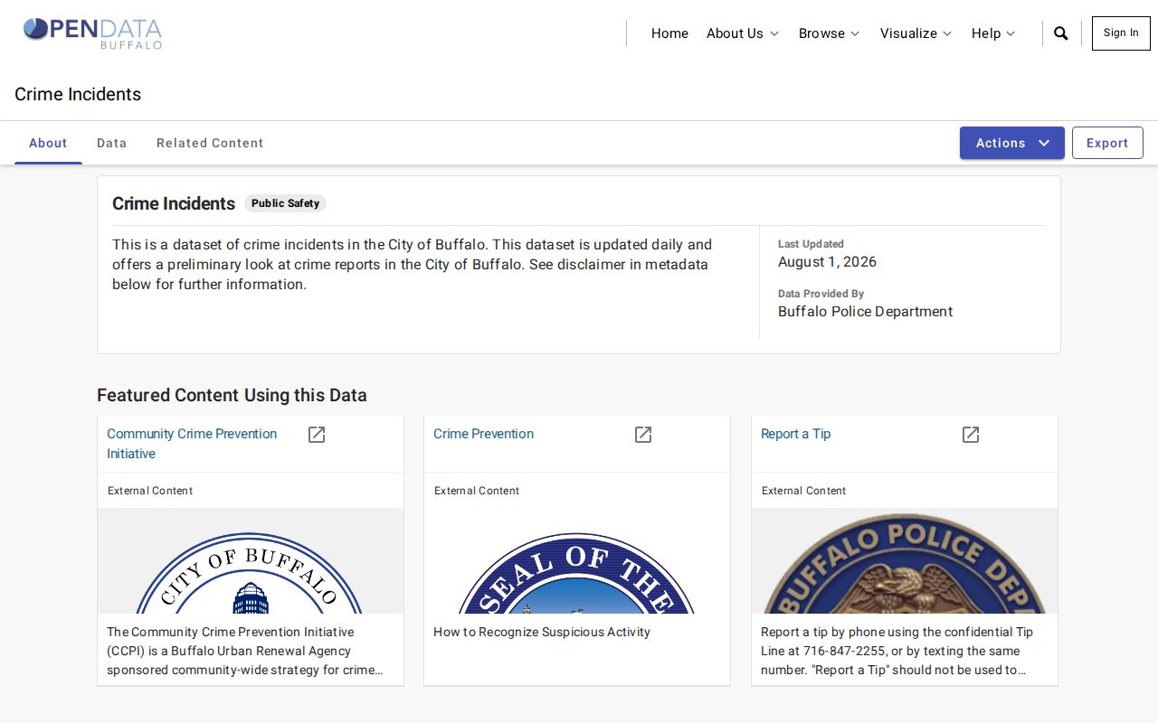Expand the Browse menu

coord(830,33)
